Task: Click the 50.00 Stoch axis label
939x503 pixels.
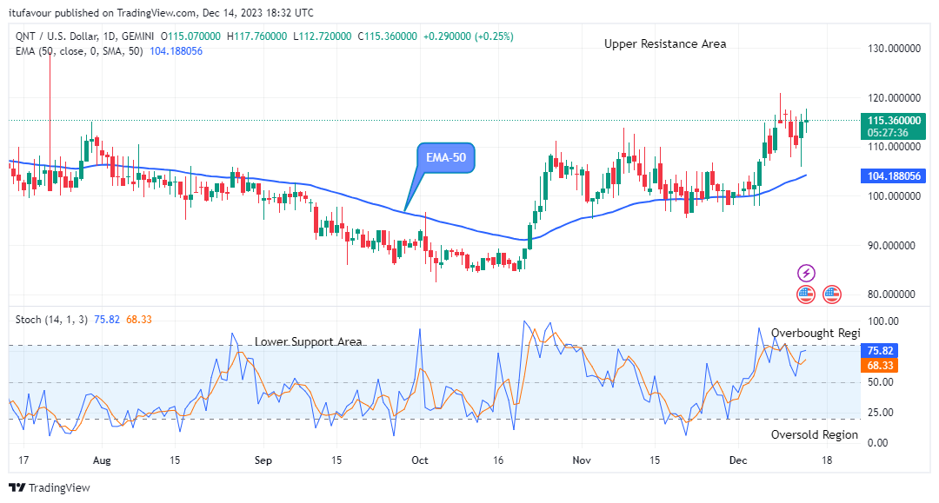Action: pos(880,382)
